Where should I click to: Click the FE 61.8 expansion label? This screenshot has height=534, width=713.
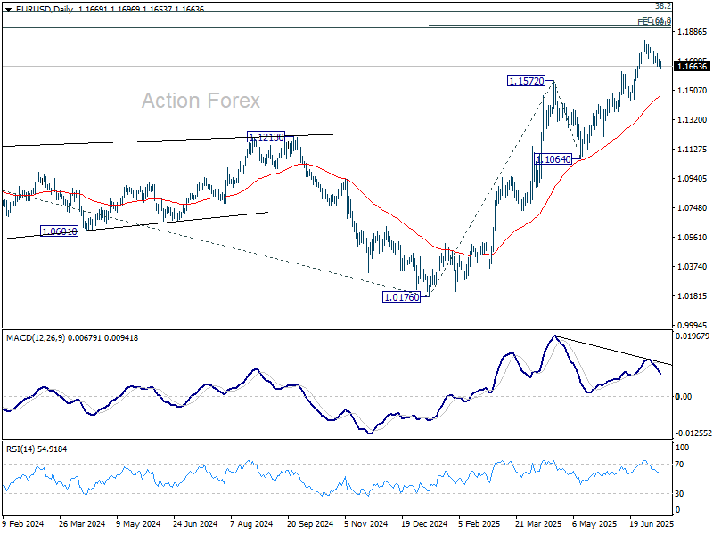click(x=656, y=20)
